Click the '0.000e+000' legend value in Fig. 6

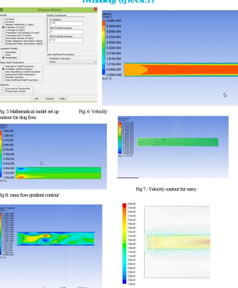pos(114,75)
